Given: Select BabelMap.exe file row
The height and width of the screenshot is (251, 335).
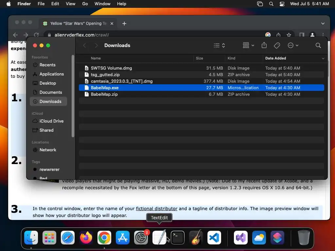Looking at the screenshot, I should coord(202,88).
